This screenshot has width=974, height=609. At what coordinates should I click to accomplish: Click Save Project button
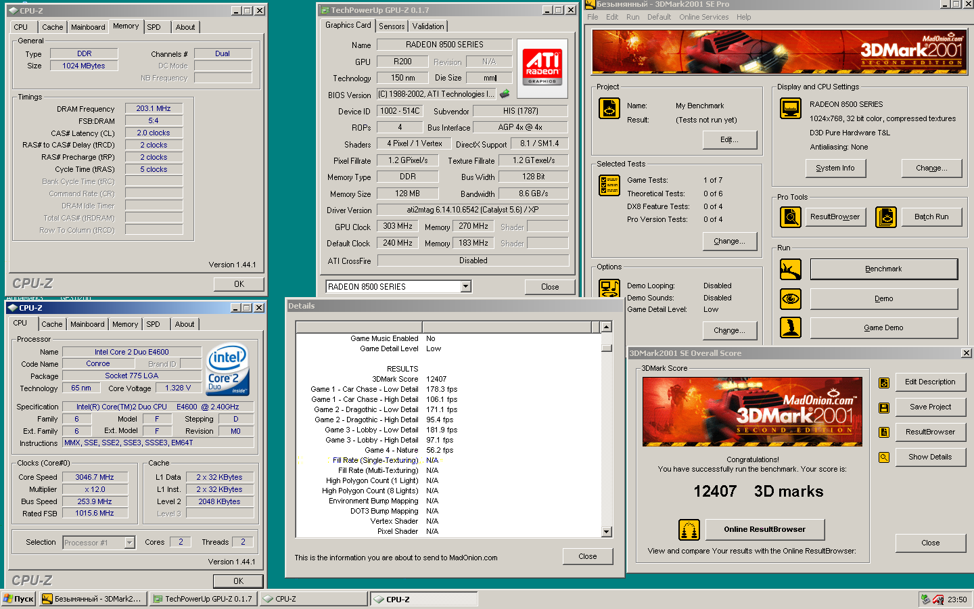[930, 407]
